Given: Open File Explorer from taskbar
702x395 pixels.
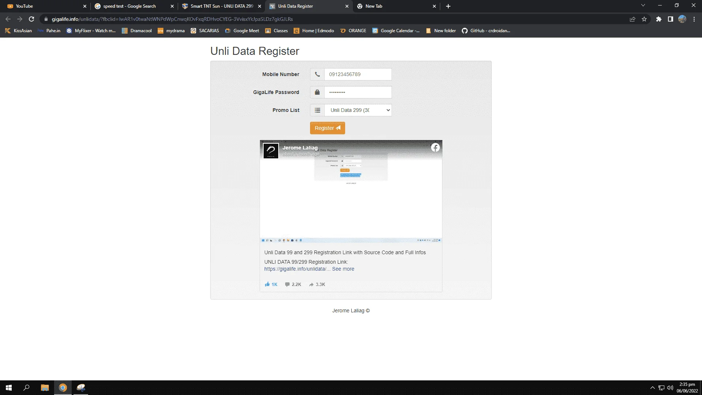Looking at the screenshot, I should pyautogui.click(x=45, y=388).
